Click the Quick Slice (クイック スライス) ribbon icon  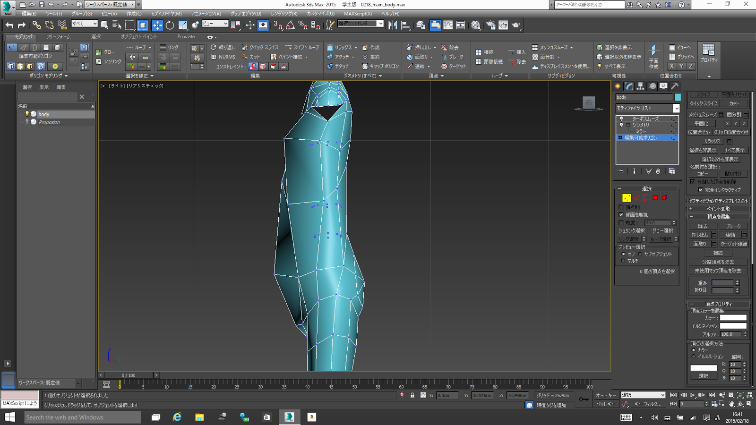(245, 47)
